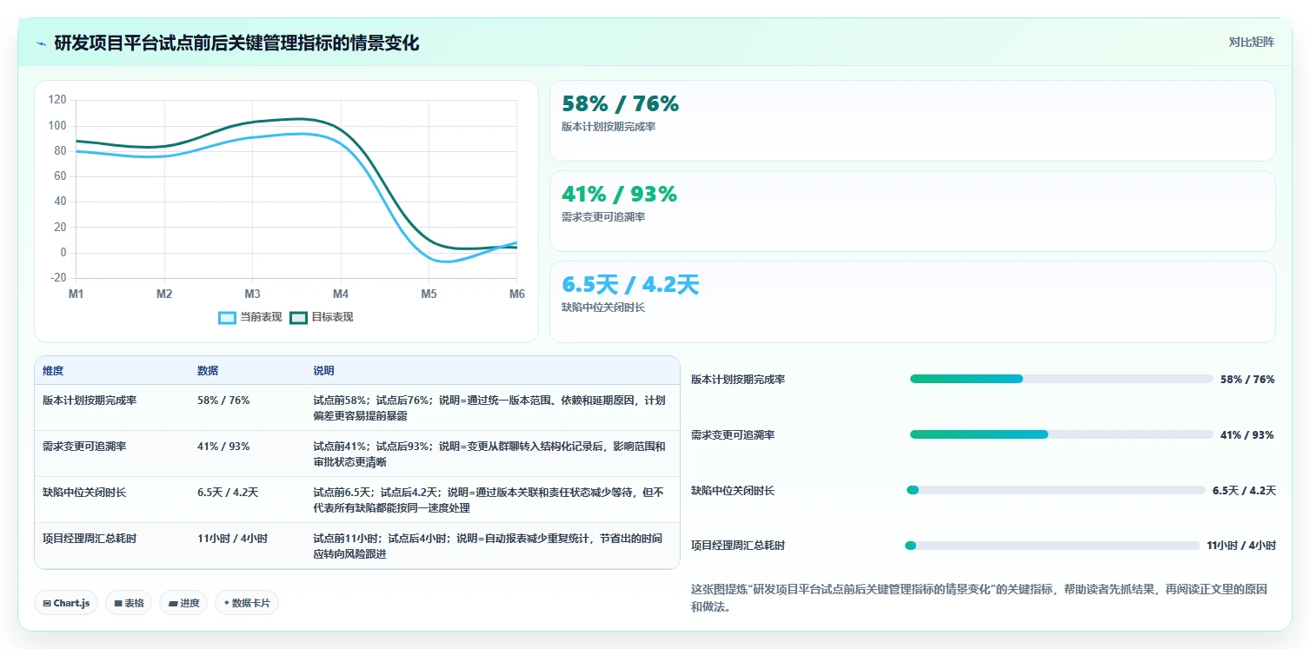The image size is (1310, 649).
Task: Toggle the 当前表现 legend swatch
Action: coord(227,317)
